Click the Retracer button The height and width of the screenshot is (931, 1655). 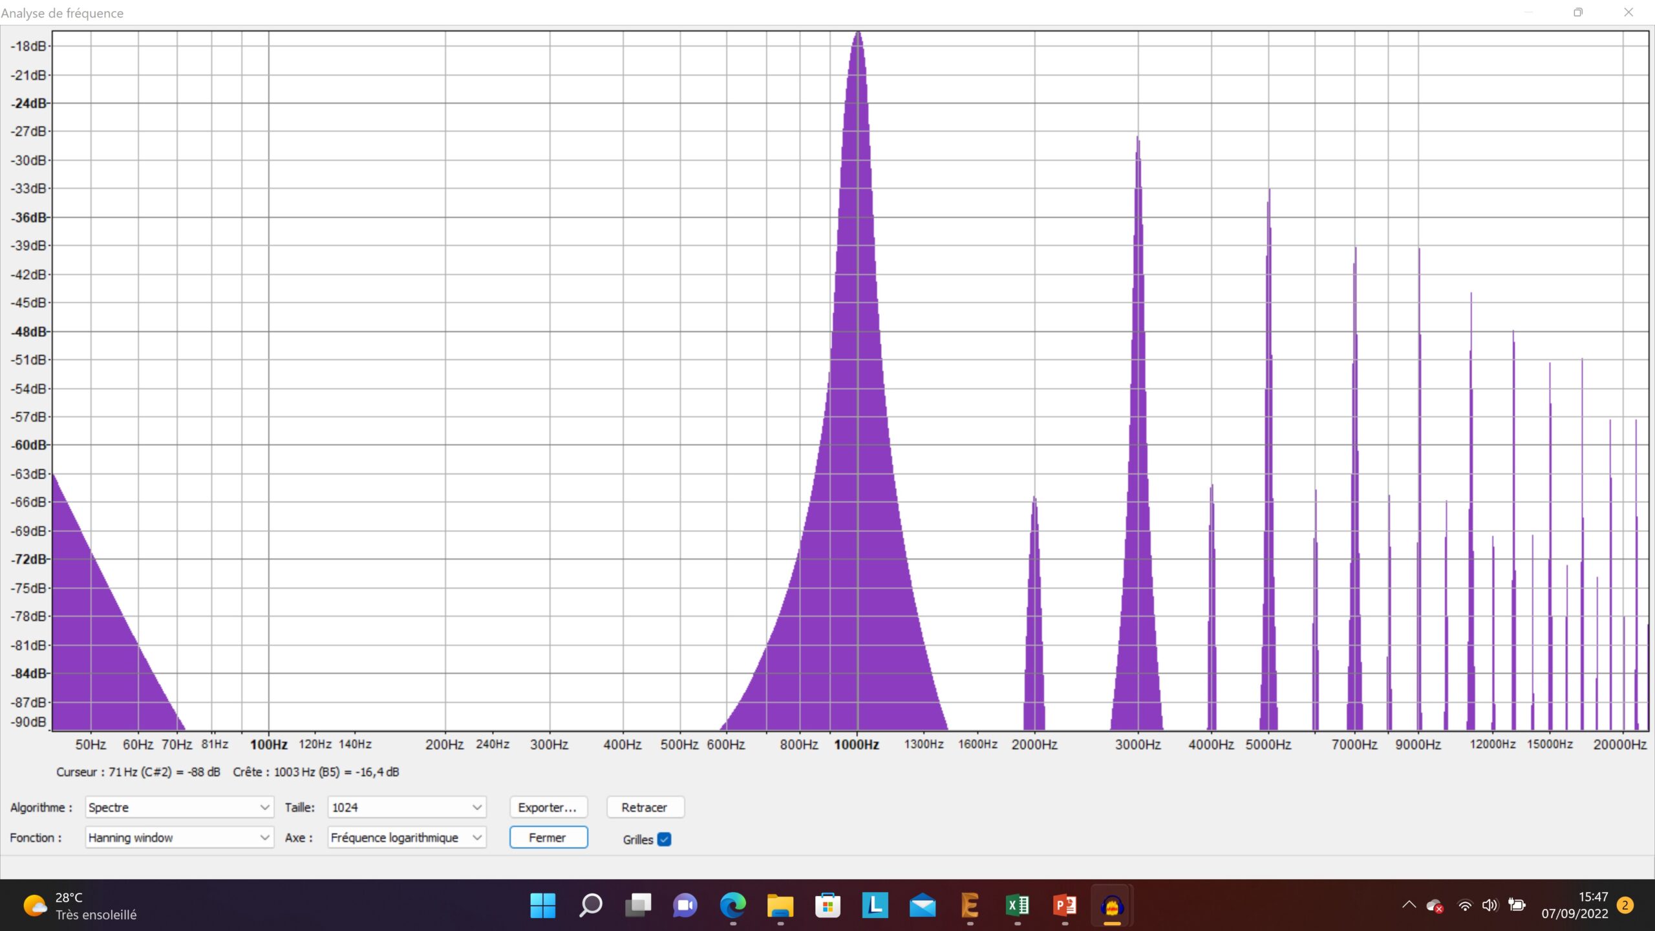coord(645,808)
